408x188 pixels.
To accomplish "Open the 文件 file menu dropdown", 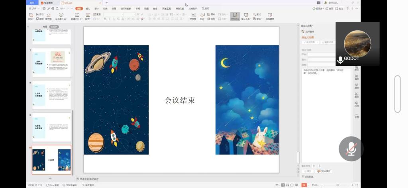I will [x=34, y=8].
